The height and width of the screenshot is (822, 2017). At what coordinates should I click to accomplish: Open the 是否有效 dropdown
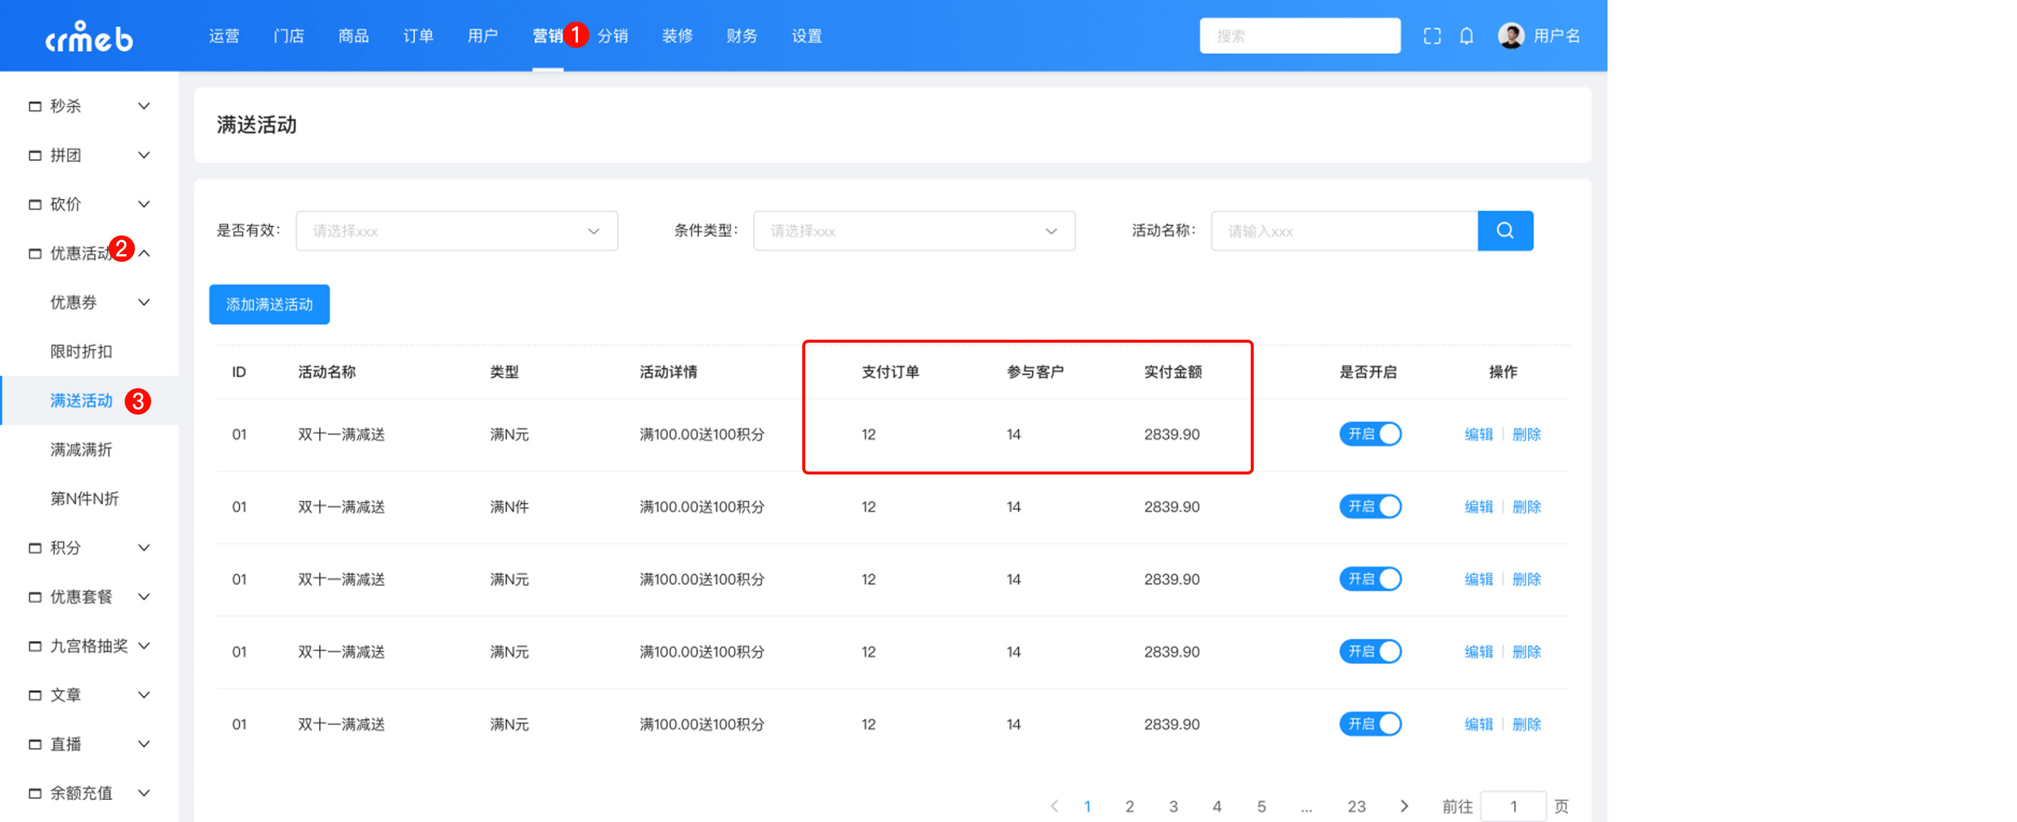[456, 231]
